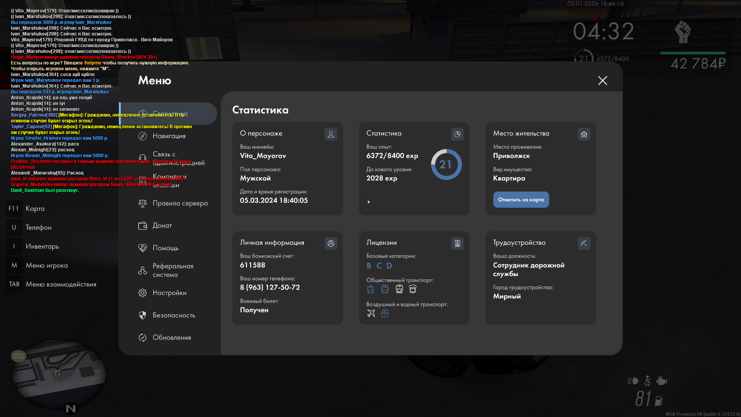This screenshot has width=741, height=417.
Task: Click the profile icon in О персонаже card
Action: pyautogui.click(x=331, y=134)
